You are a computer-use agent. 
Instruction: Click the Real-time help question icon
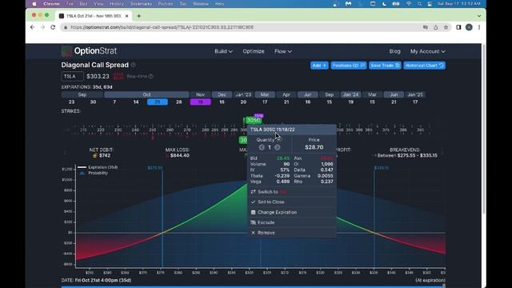(x=151, y=77)
